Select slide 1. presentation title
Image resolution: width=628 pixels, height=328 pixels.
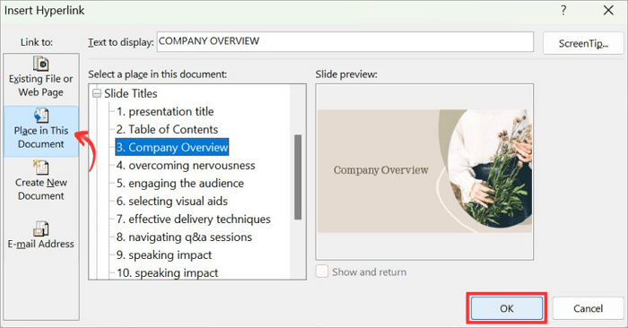(x=165, y=112)
